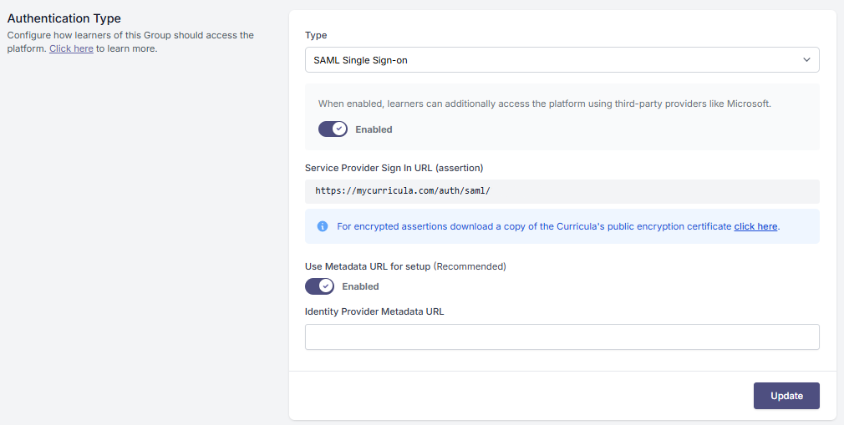This screenshot has height=425, width=844.
Task: Click Enabled label beside Metadata URL toggle
Action: point(361,286)
